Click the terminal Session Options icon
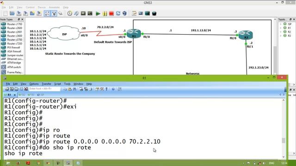The height and width of the screenshot is (166, 296). [97, 89]
